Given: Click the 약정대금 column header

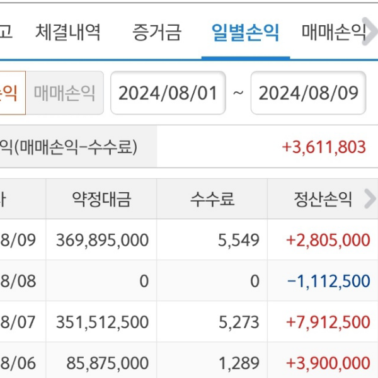Looking at the screenshot, I should click(101, 200).
